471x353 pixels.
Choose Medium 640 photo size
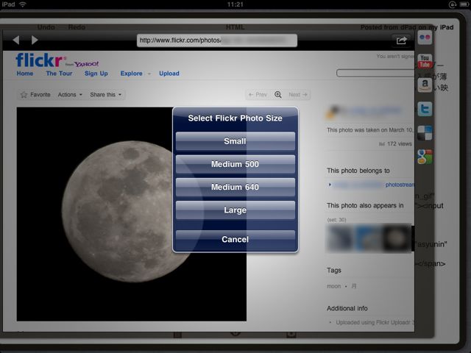235,187
